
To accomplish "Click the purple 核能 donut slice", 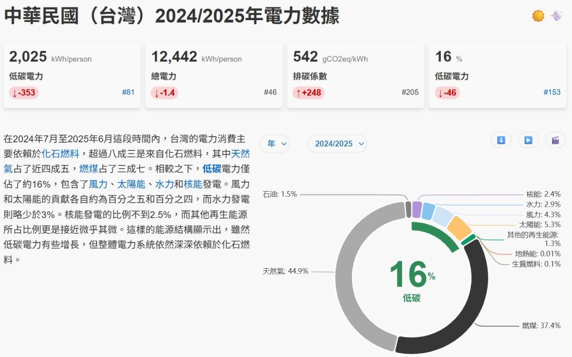I will coord(417,210).
